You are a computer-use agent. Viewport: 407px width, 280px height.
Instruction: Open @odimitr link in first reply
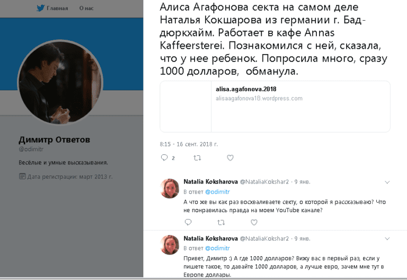click(217, 191)
